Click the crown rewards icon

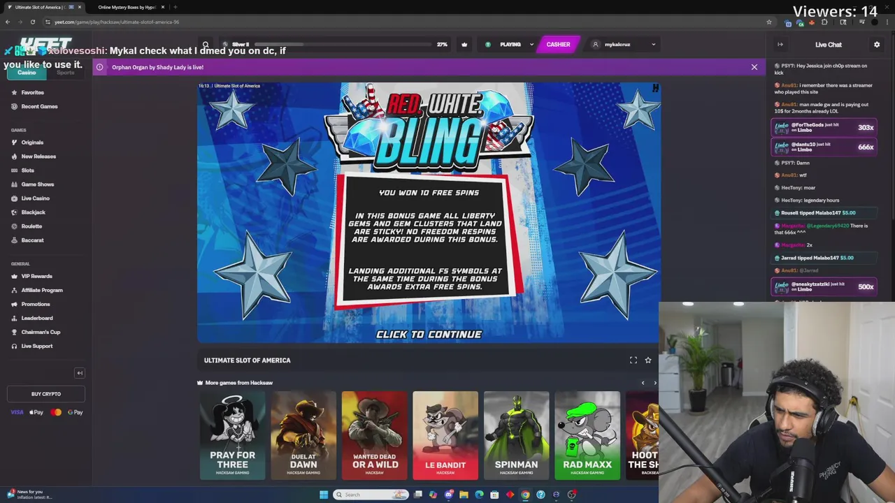pos(464,45)
